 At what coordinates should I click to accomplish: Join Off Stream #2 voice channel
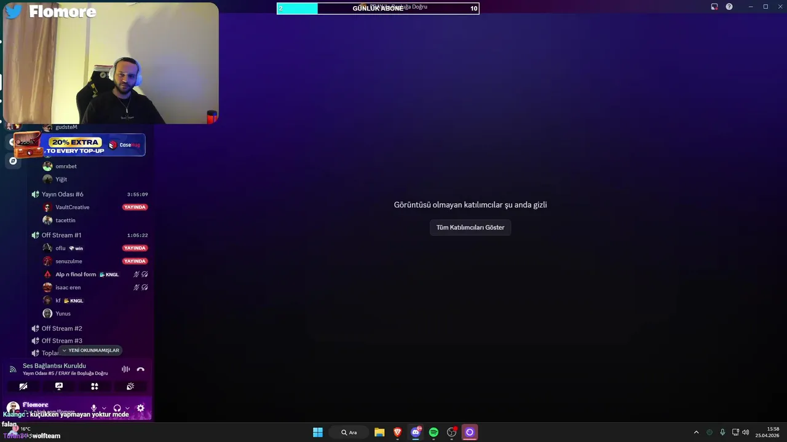click(x=62, y=328)
